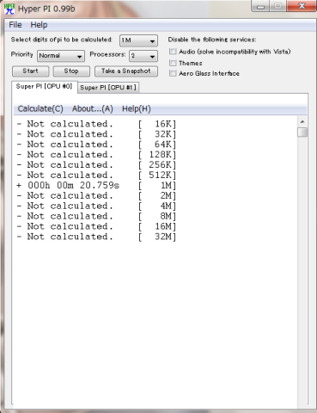Toggle the Aero Glass Interface checkbox
This screenshot has height=413, width=317.
pyautogui.click(x=173, y=73)
